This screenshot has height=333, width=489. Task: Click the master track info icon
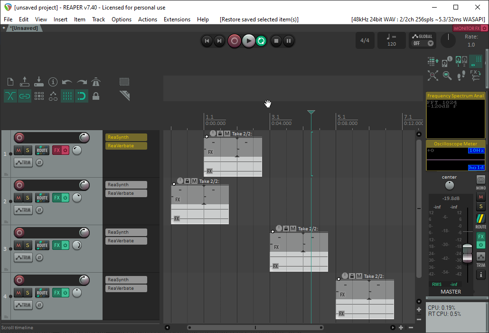click(481, 275)
